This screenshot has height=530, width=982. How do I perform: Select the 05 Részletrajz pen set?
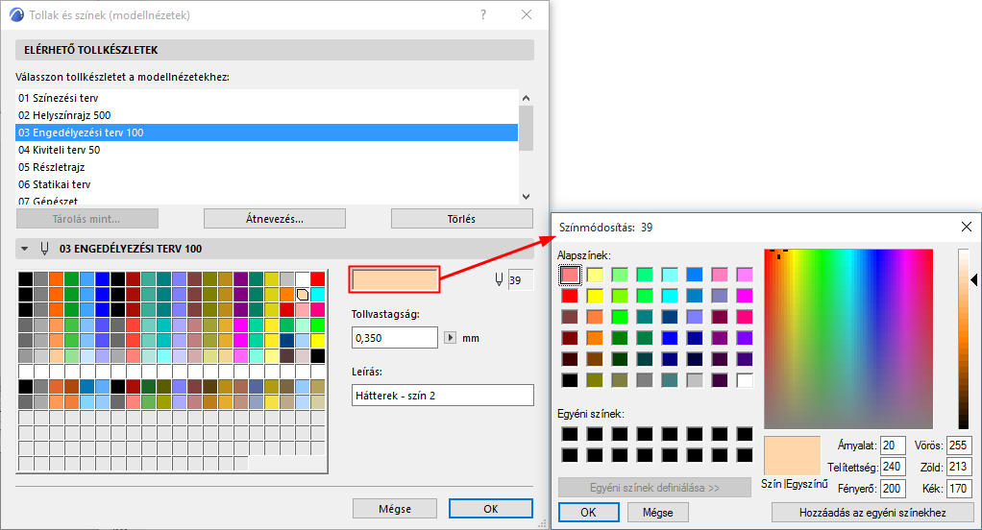(x=267, y=167)
